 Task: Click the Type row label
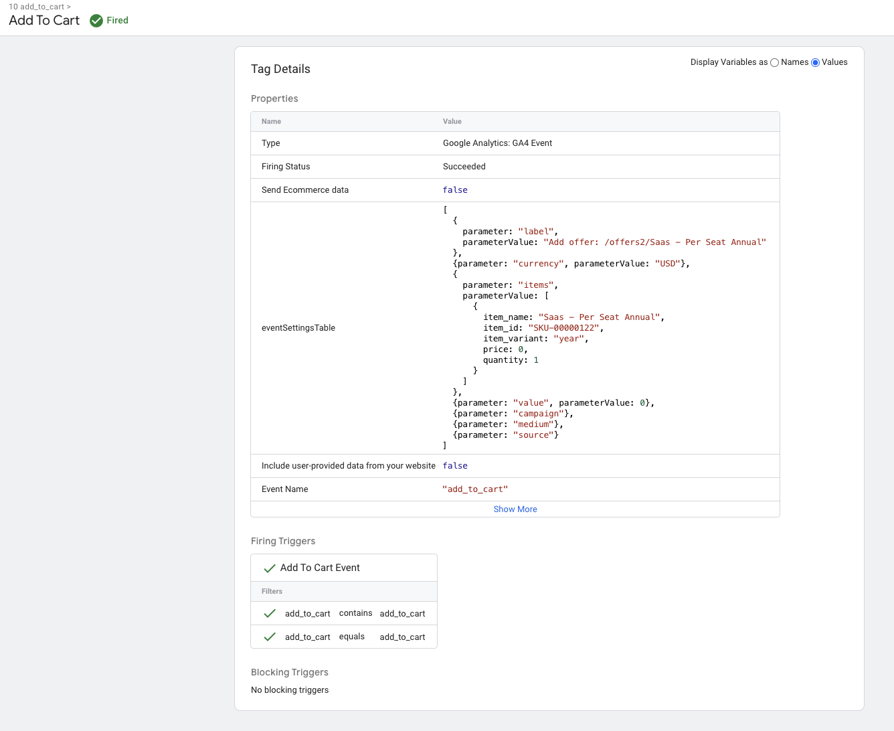point(271,143)
